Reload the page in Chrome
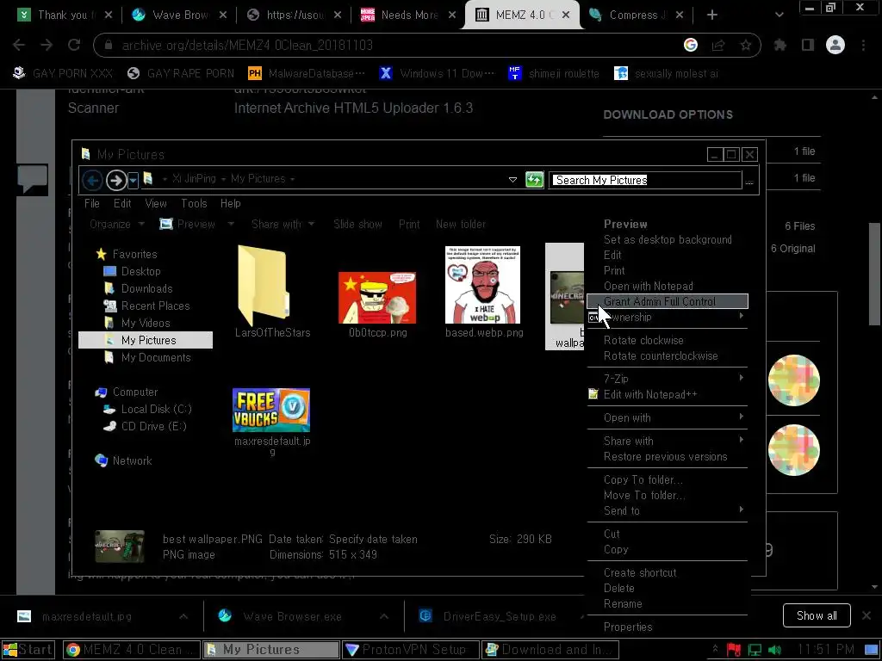Screen dimensions: 882x661 (74, 45)
